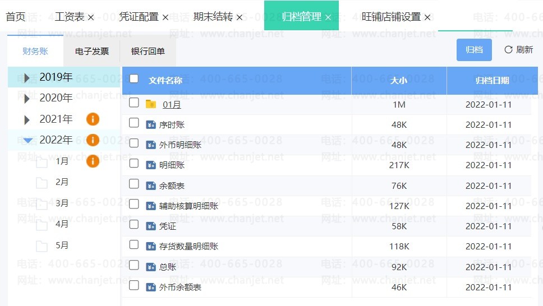
Task: Expand the 2019年 tree node arrow
Action: pyautogui.click(x=27, y=78)
